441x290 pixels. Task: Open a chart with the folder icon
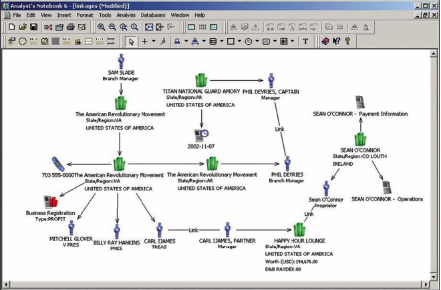(x=23, y=27)
